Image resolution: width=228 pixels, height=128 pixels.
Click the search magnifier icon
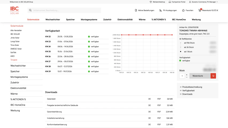(x=30, y=10)
